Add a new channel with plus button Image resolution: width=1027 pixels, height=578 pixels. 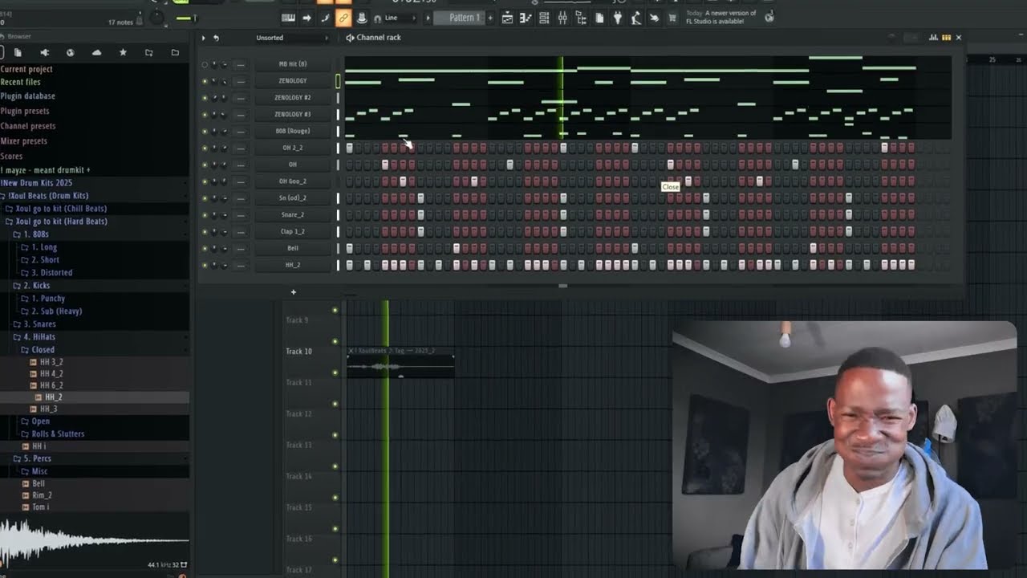293,292
